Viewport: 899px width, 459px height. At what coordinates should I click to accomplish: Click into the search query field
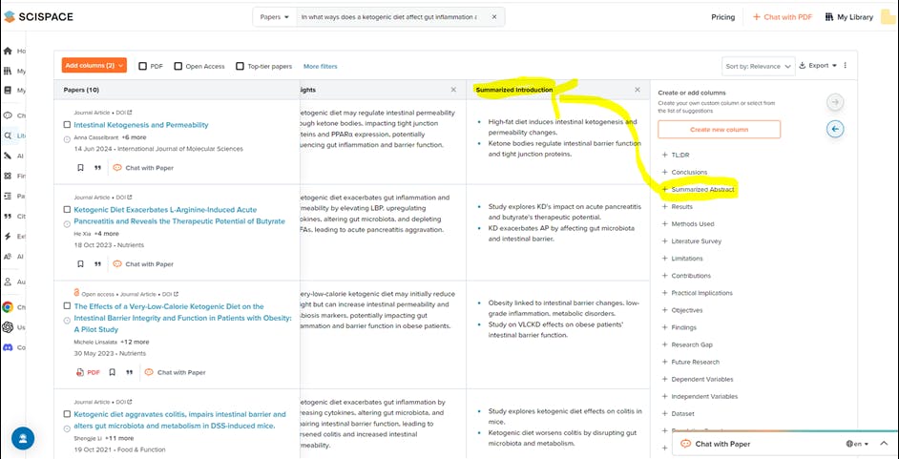(x=388, y=17)
